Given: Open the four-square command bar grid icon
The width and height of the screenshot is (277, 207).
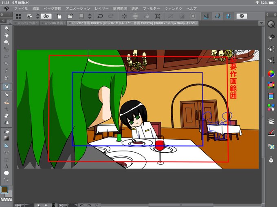Looking at the screenshot, I should click(x=18, y=16).
